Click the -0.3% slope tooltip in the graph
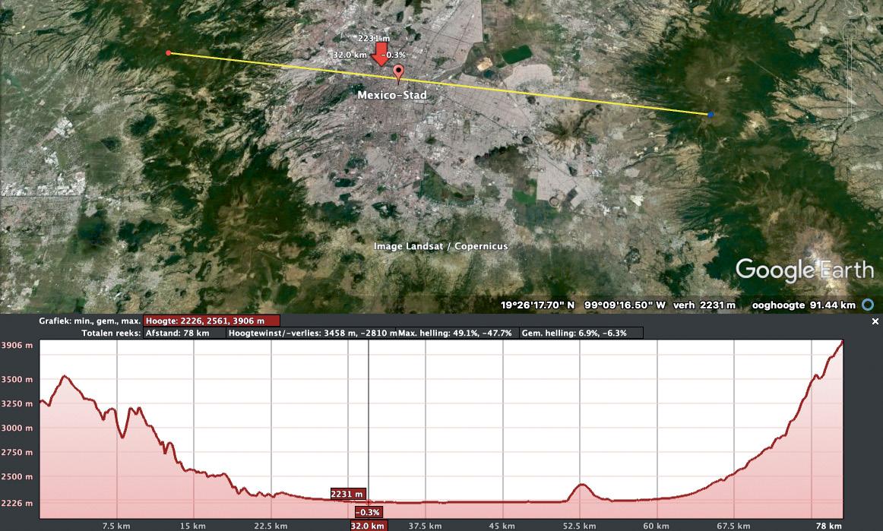 click(x=368, y=512)
